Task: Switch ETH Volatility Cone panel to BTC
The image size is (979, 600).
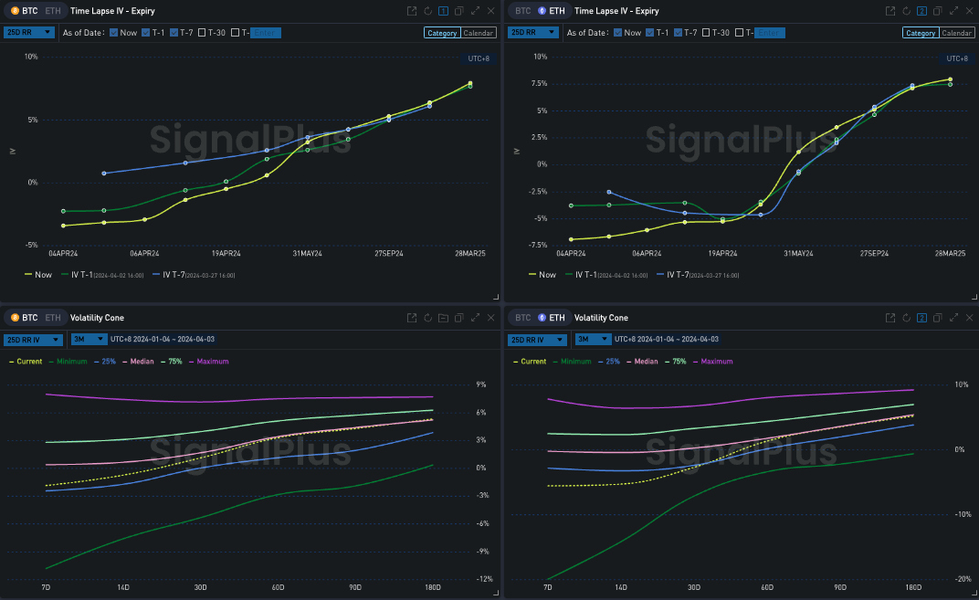Action: coord(522,318)
